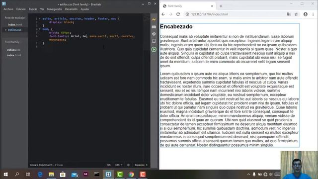Viewport: 318px width, 179px height.
Task: Open the Buscar menu
Action: [33, 9]
